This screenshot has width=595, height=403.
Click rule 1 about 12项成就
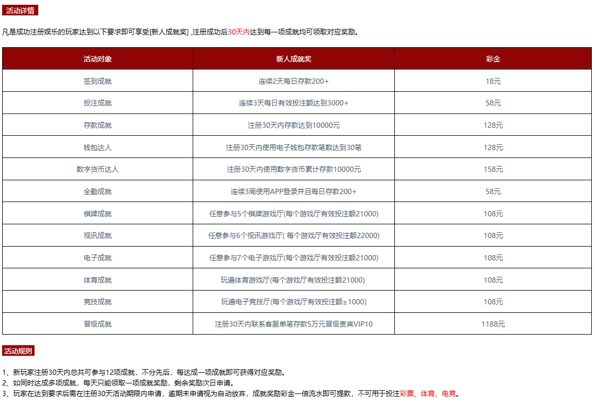click(144, 372)
